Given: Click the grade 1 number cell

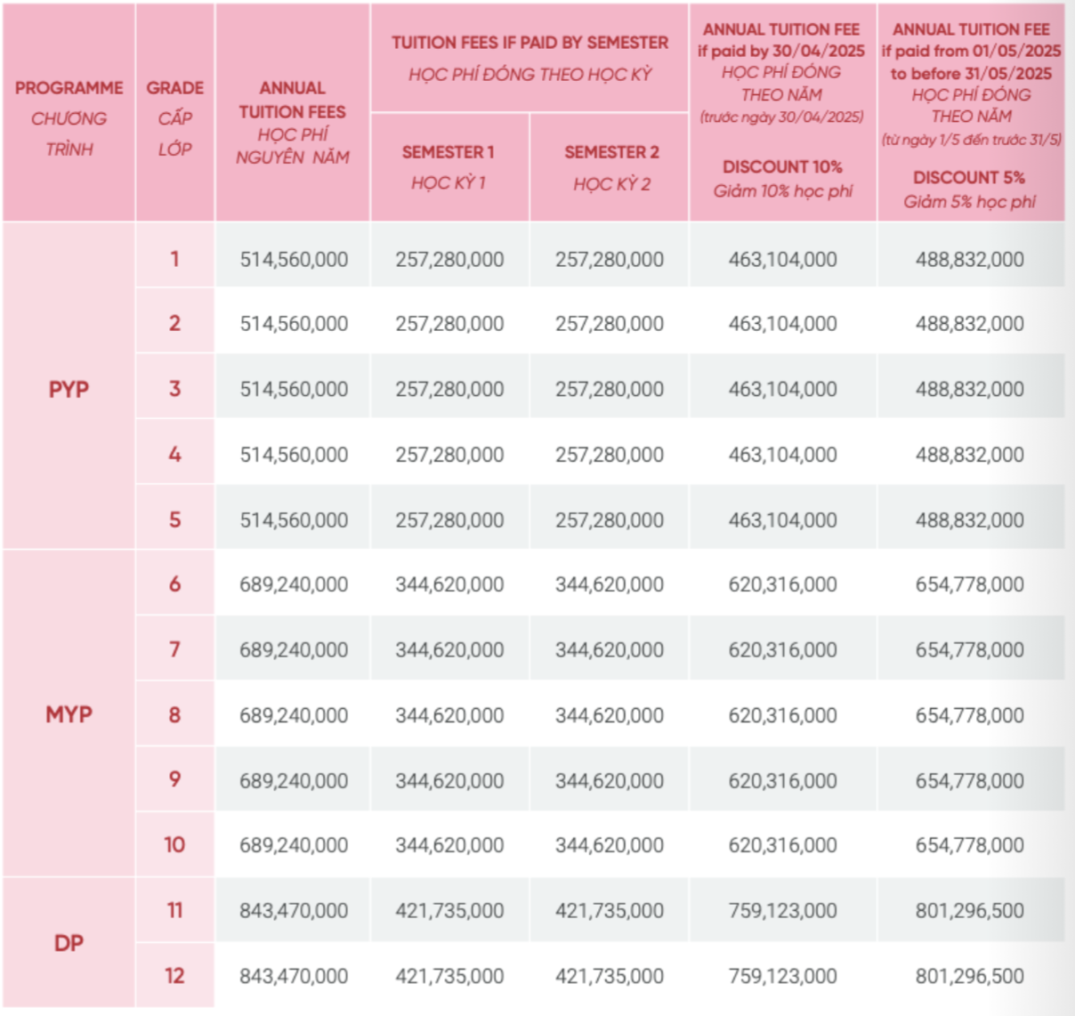Looking at the screenshot, I should point(174,259).
